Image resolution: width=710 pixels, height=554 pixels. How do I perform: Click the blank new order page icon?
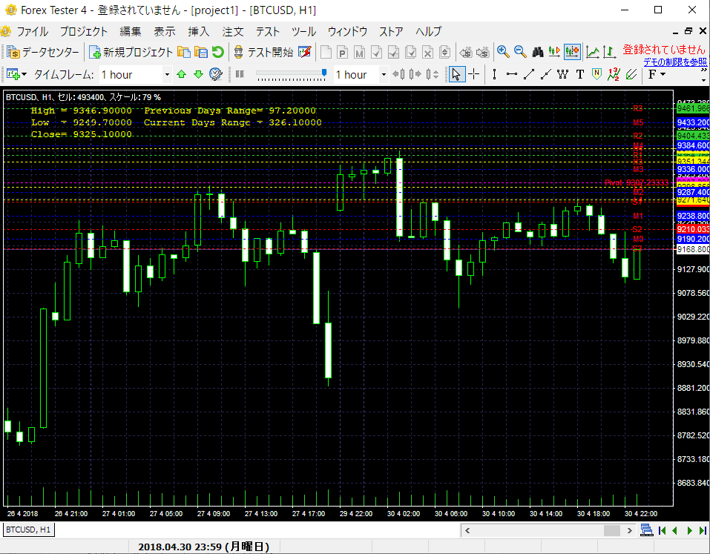(326, 53)
